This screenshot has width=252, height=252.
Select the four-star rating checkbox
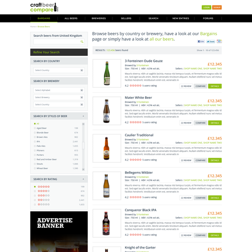(35, 191)
